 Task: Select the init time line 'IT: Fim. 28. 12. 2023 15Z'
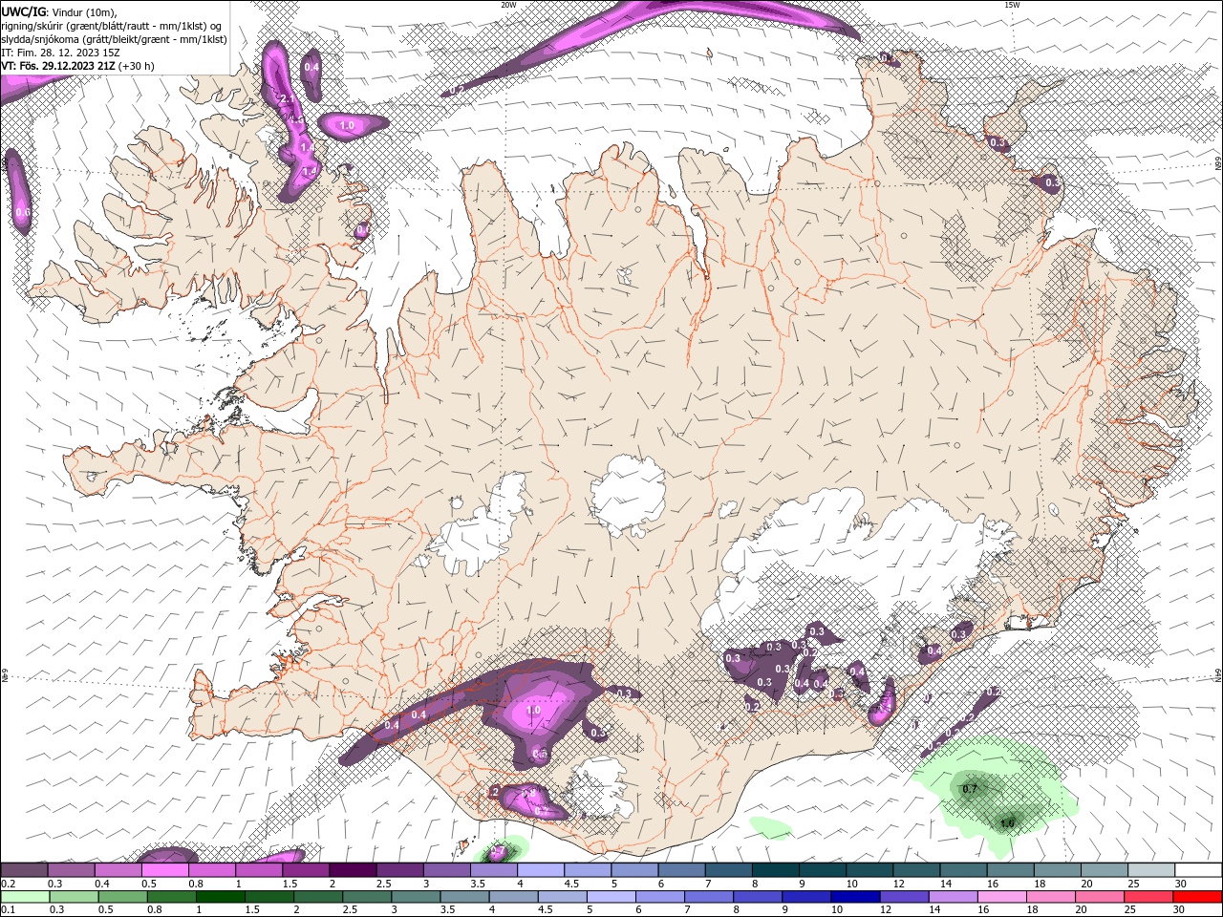click(x=59, y=53)
